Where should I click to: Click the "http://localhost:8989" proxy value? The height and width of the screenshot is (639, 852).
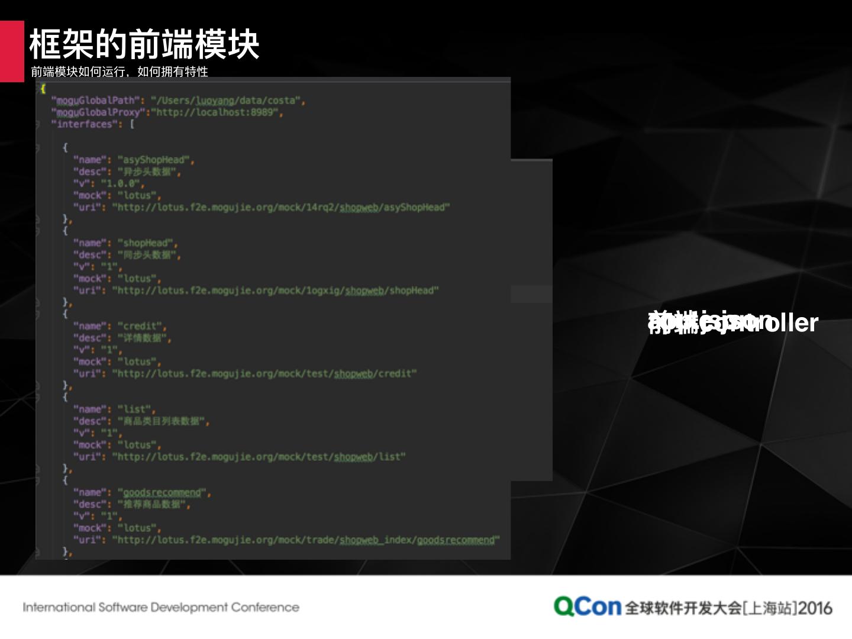215,112
